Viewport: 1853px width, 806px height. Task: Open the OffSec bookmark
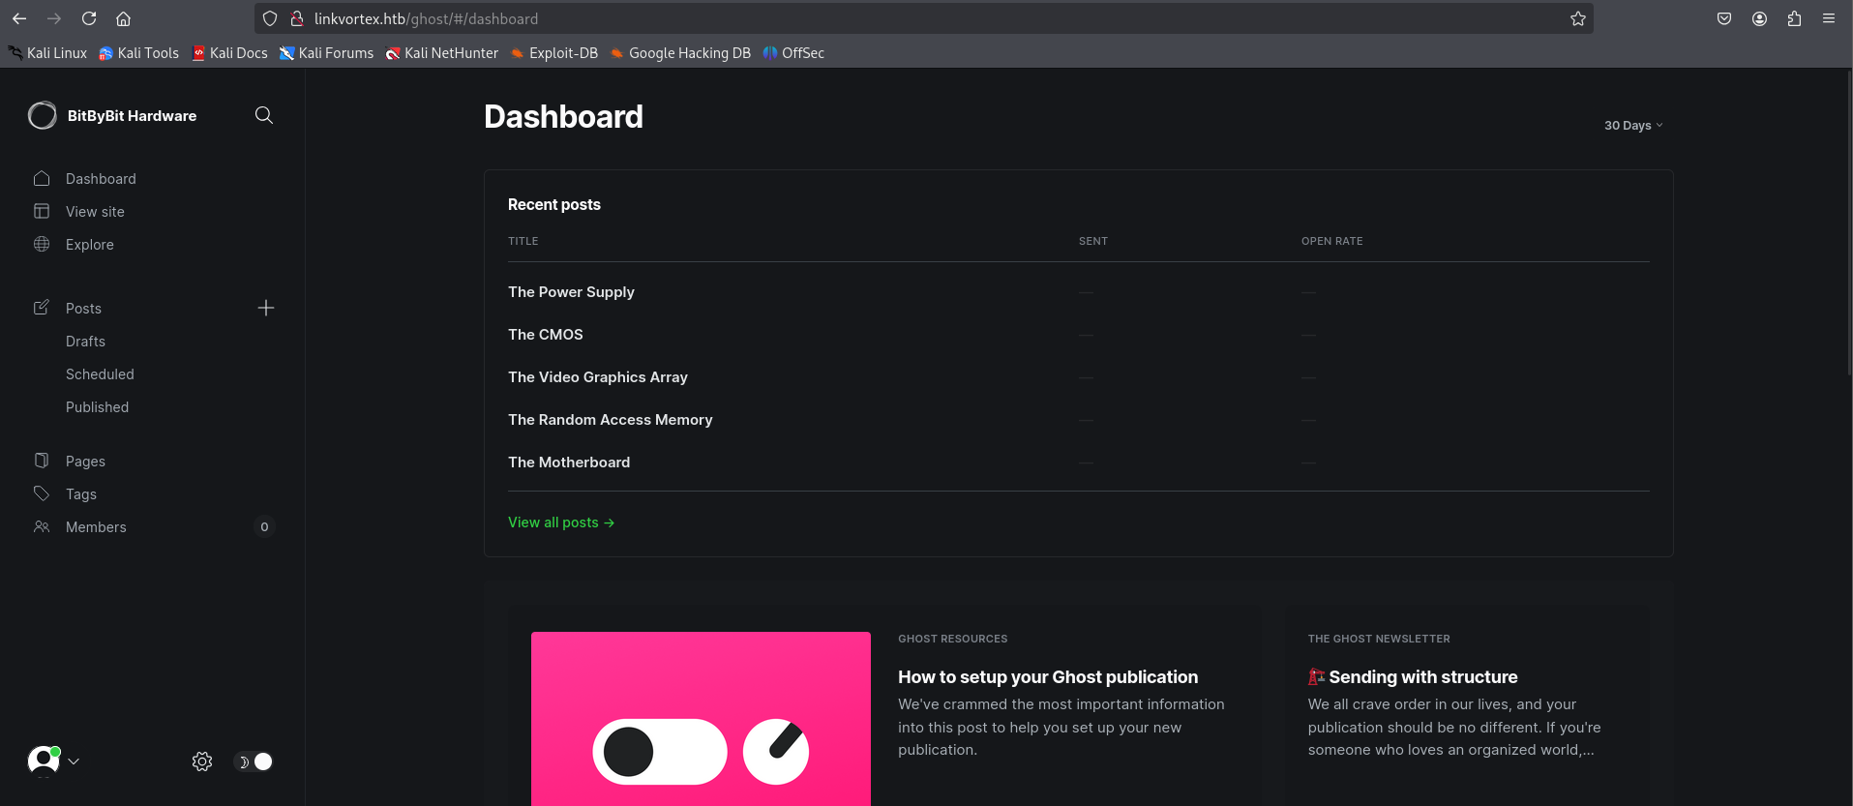click(x=793, y=53)
